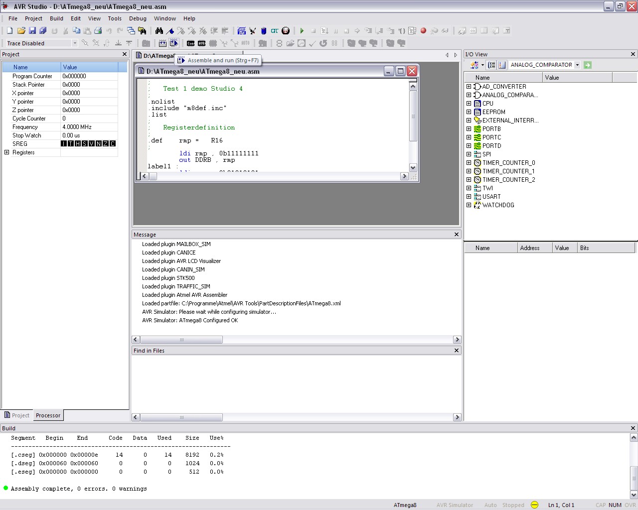Switch I/O View to list display mode
Image resolution: width=638 pixels, height=510 pixels.
pos(502,65)
